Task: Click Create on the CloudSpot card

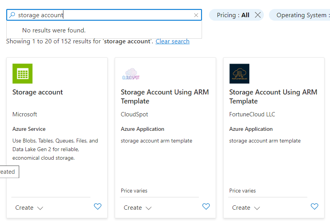Action: pos(133,208)
